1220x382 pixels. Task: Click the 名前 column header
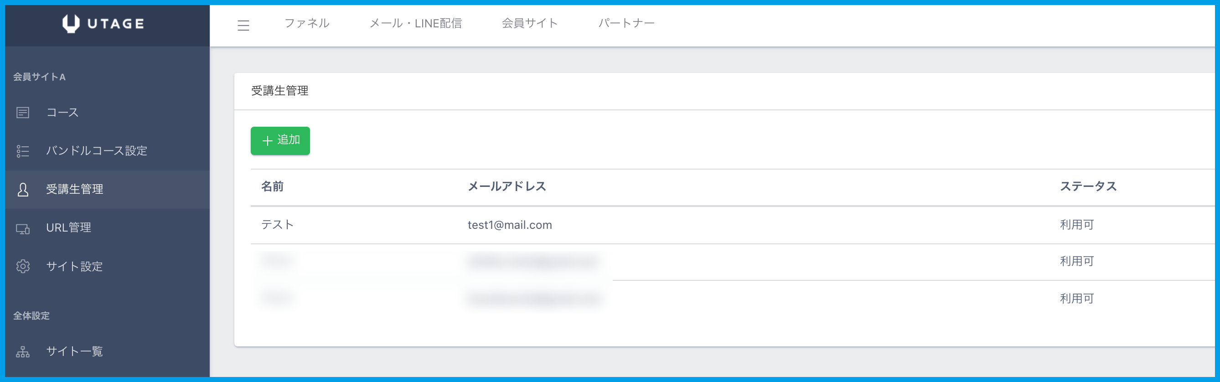point(272,186)
